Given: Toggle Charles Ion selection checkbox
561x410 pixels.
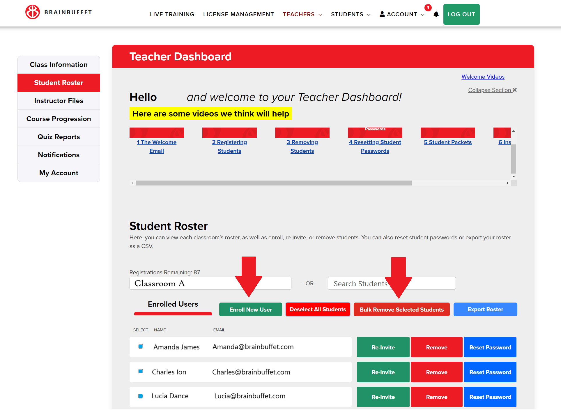Looking at the screenshot, I should (x=141, y=371).
